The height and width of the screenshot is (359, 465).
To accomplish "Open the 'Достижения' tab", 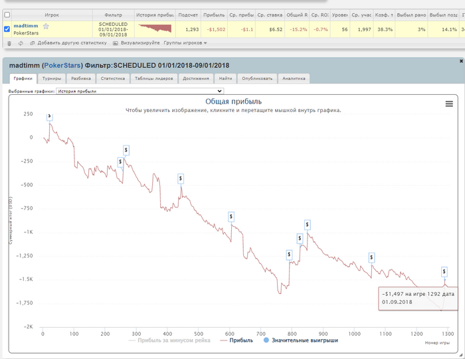I will pos(196,78).
